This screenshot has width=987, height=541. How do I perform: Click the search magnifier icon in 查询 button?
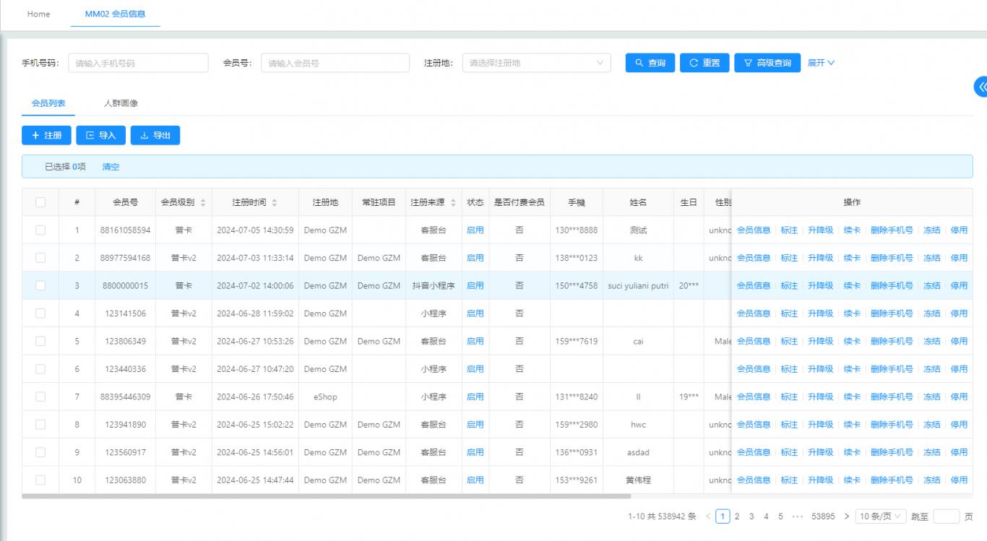pyautogui.click(x=639, y=63)
